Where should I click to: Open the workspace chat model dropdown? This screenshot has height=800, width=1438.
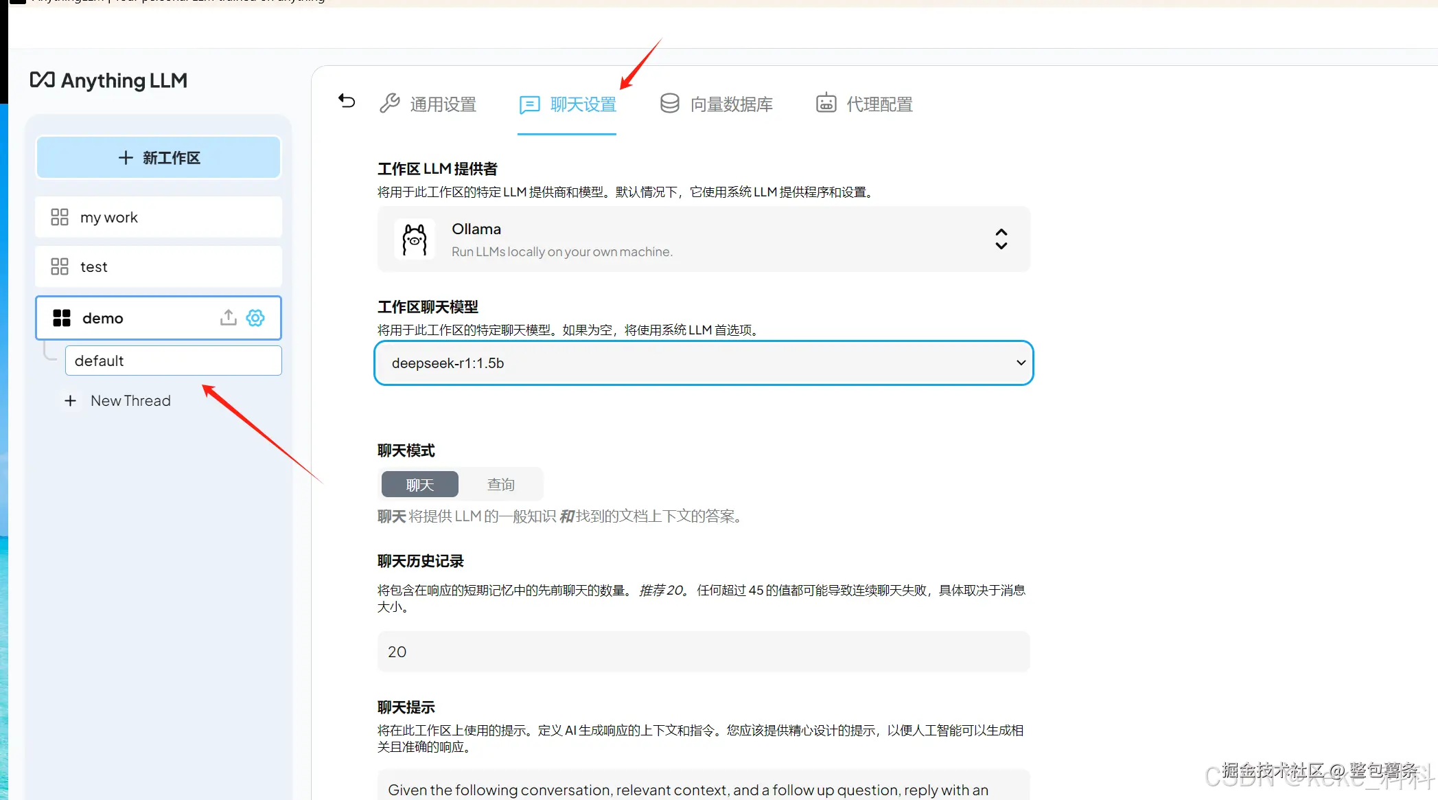[703, 363]
